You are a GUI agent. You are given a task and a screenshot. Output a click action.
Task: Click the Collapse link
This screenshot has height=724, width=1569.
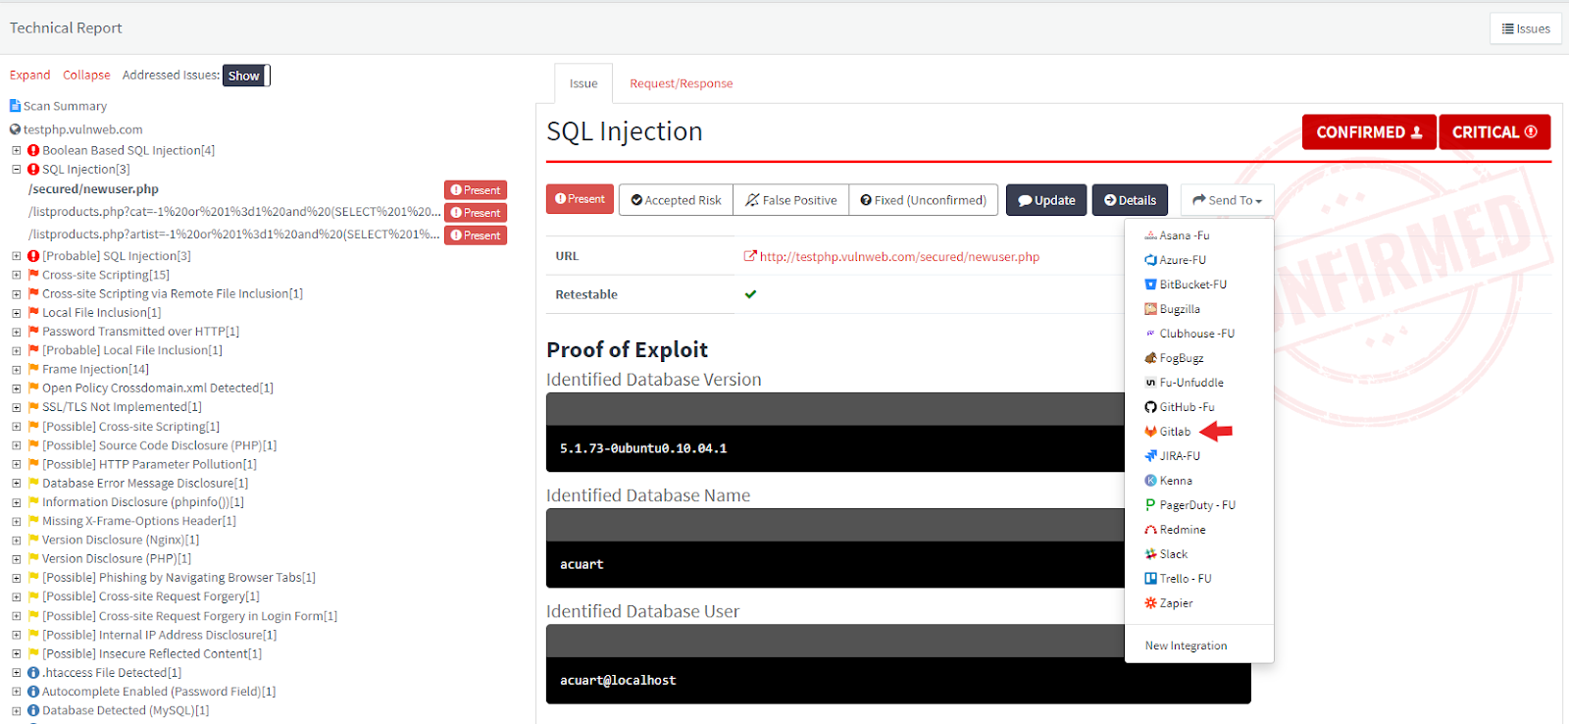click(86, 75)
